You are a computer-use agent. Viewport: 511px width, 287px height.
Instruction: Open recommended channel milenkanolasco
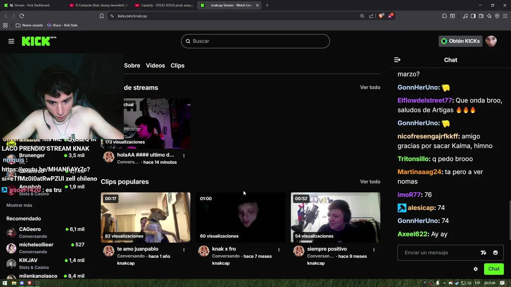pyautogui.click(x=46, y=276)
